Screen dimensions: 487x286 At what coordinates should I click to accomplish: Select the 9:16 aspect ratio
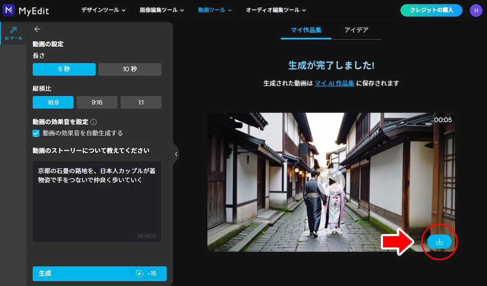[97, 102]
